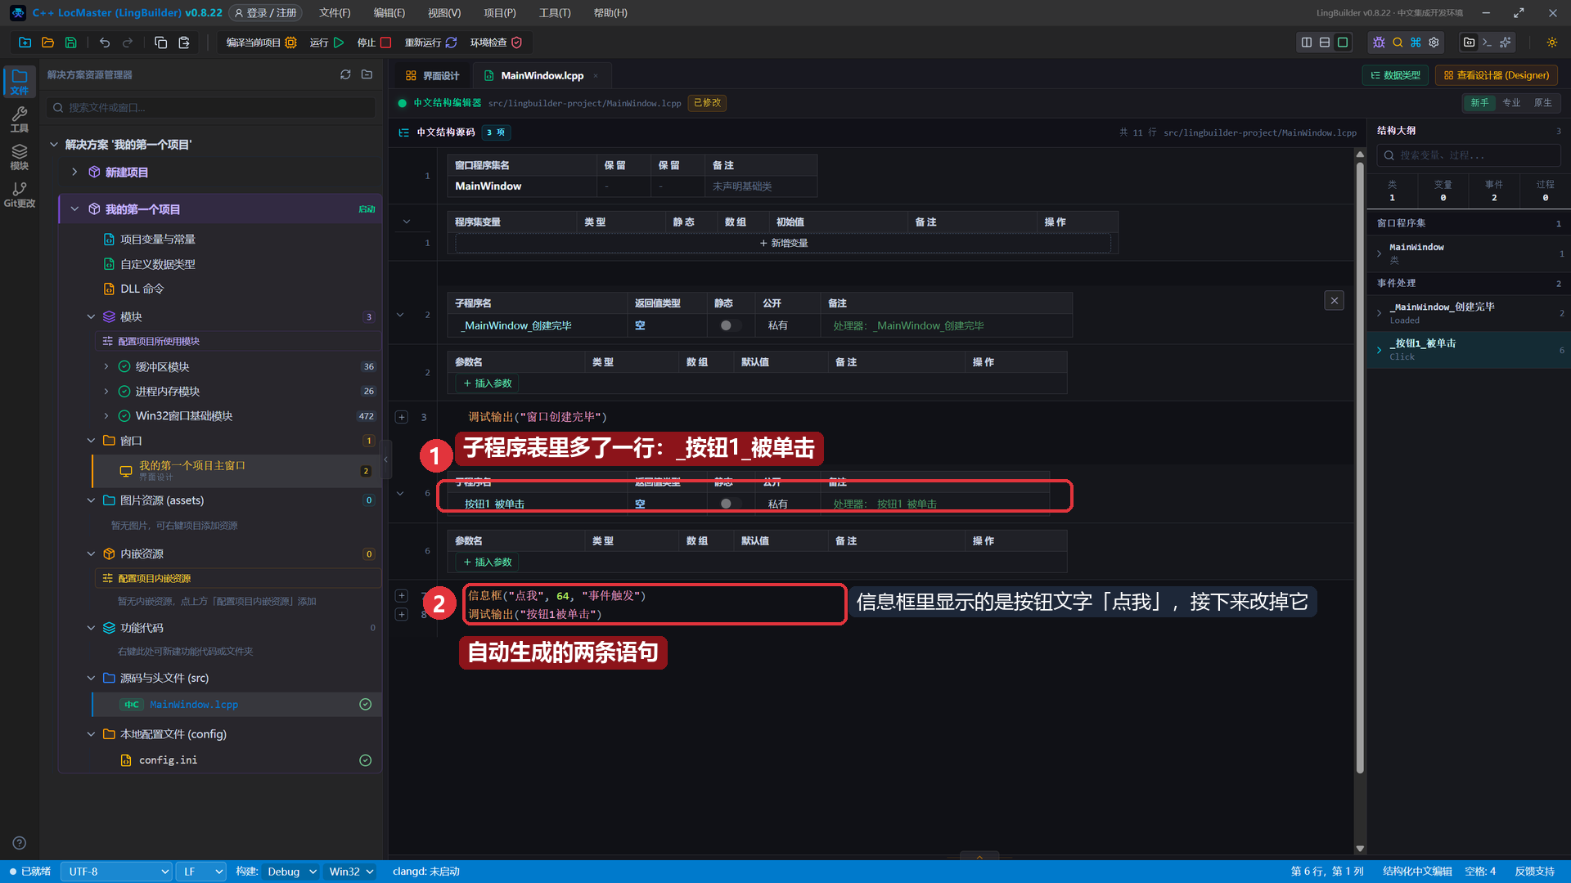1571x883 pixels.
Task: Stop execution with 停止 button
Action: pyautogui.click(x=374, y=43)
